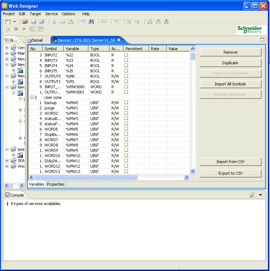Click the Paste clipboard icon
The width and height of the screenshot is (270, 271).
pyautogui.click(x=70, y=22)
